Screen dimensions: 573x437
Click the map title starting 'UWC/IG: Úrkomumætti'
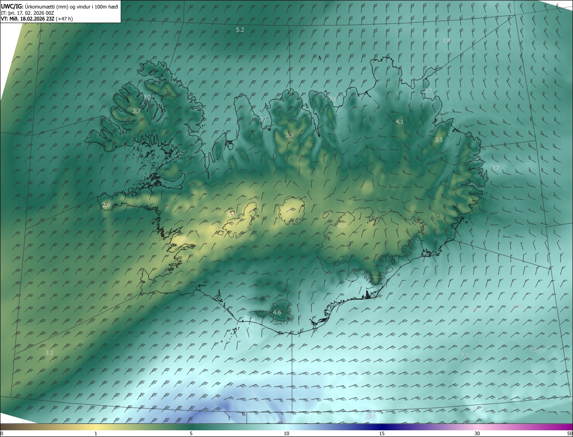(x=60, y=6)
